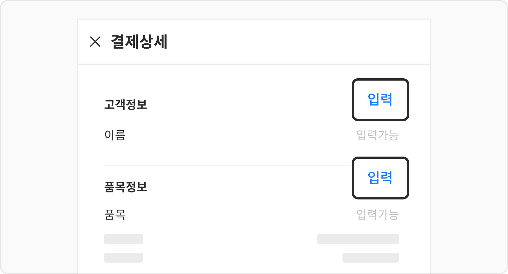Click the 품목 row label
Viewport: 508px width, 274px height.
115,215
